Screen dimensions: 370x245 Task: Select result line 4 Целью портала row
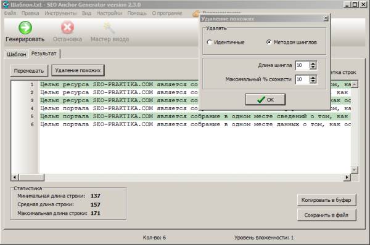tap(195, 108)
